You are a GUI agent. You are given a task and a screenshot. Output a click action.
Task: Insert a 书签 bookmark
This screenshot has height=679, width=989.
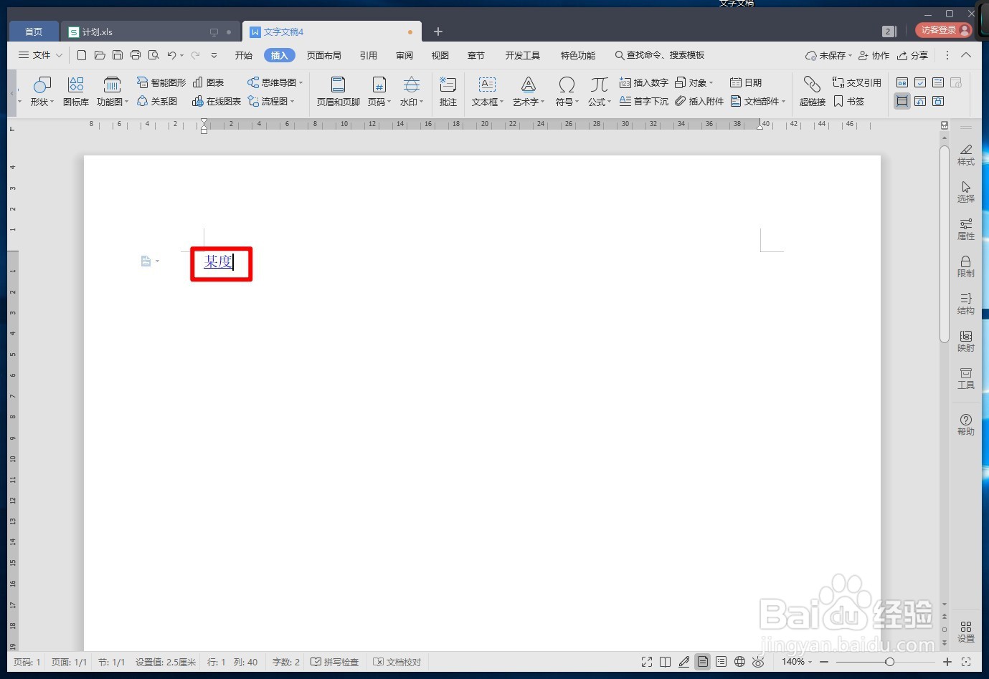click(849, 102)
